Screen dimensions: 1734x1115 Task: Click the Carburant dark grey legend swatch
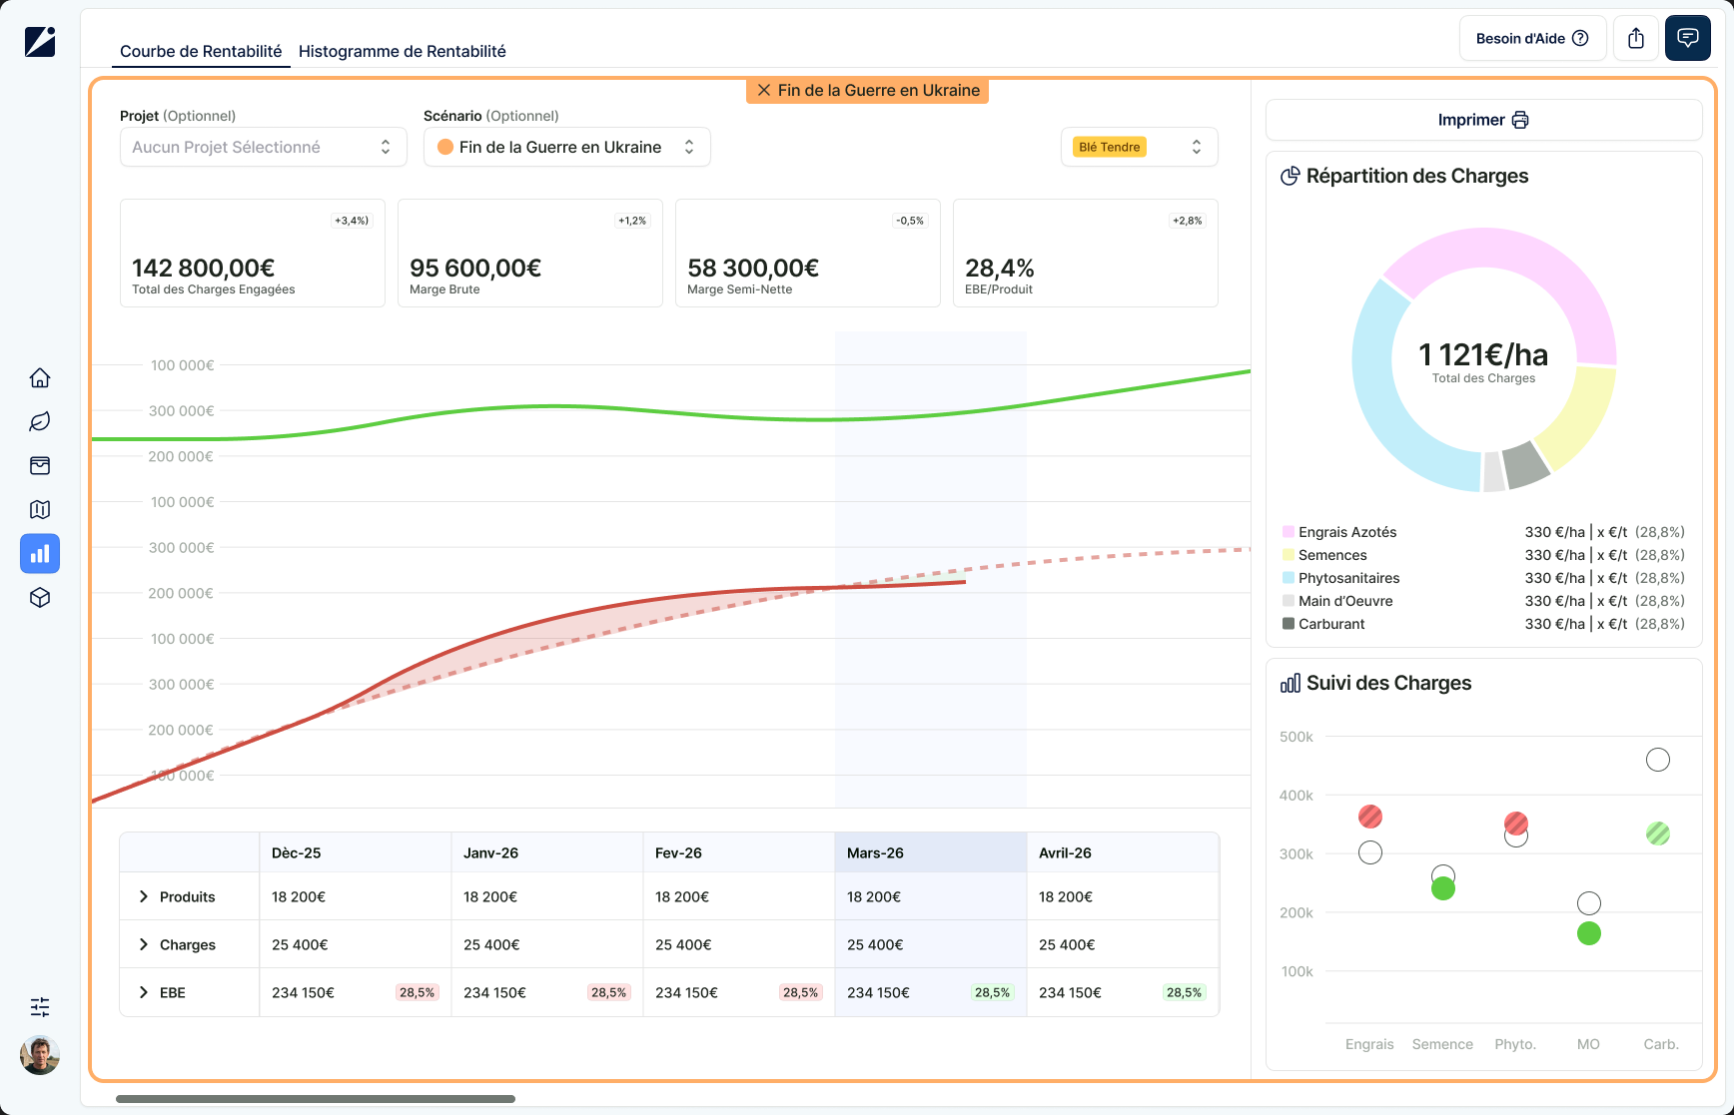click(x=1289, y=624)
